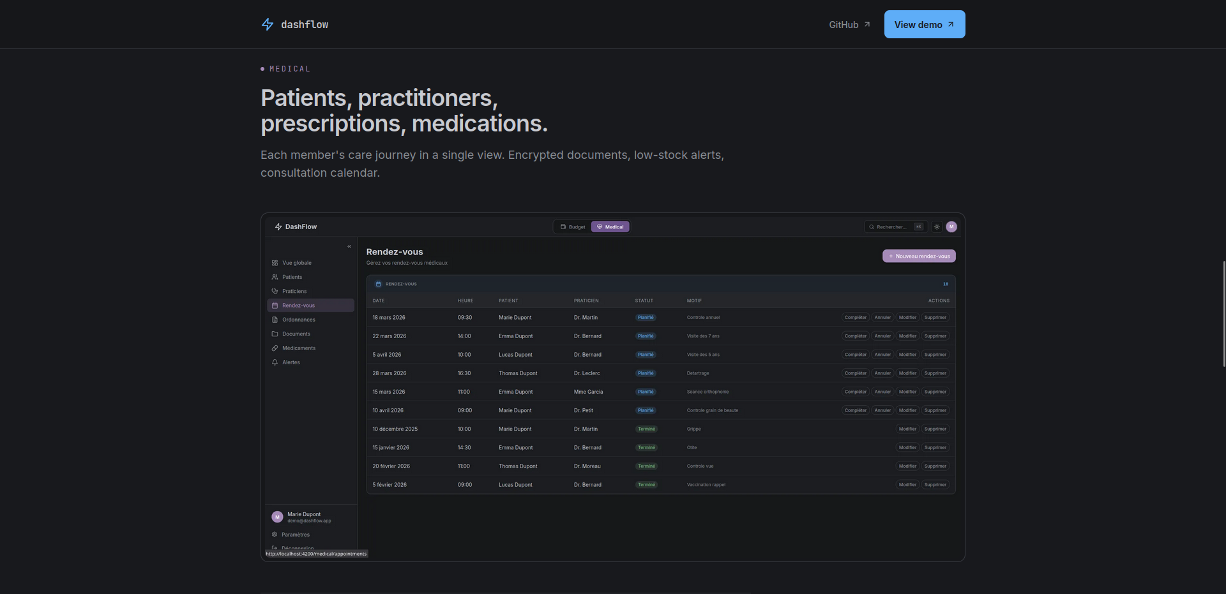The height and width of the screenshot is (594, 1226).
Task: Click Compléter for the 15 mars 2026 row
Action: point(856,391)
